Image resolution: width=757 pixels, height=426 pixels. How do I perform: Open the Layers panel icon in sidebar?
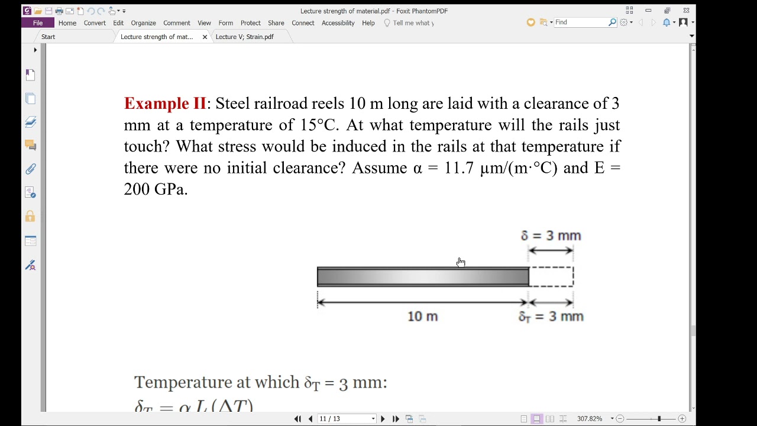pos(31,122)
